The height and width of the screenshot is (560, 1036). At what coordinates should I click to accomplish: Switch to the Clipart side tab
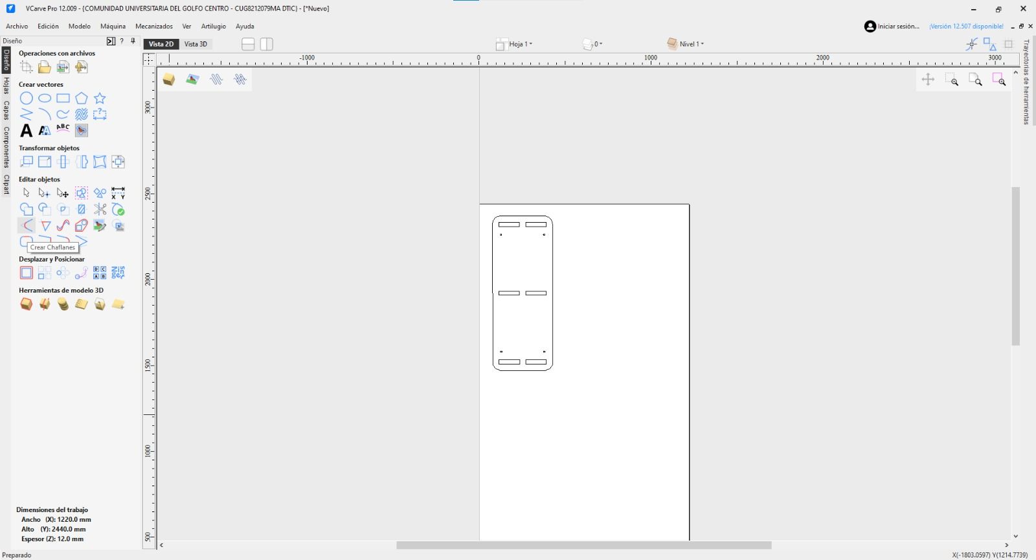coord(6,184)
